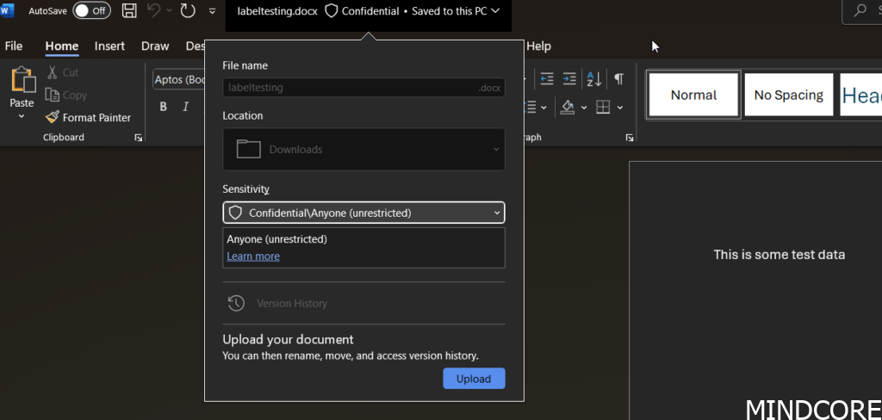Toggle show paragraph marks
882x420 pixels.
pyautogui.click(x=618, y=79)
